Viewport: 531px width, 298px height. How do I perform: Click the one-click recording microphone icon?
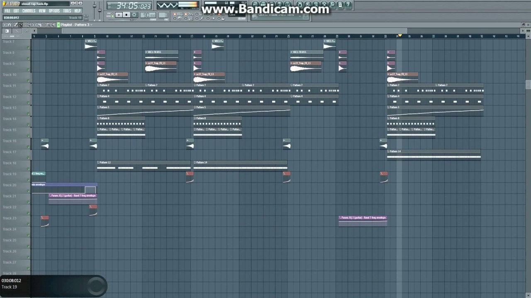332,5
